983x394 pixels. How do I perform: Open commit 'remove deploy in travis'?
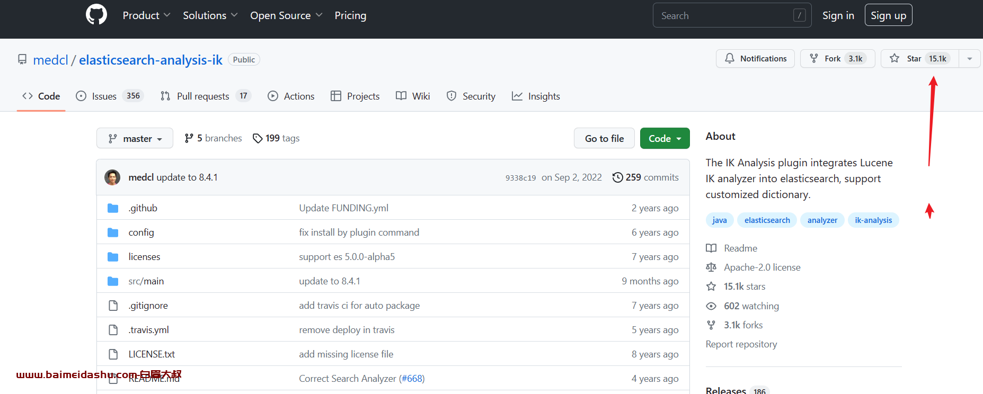tap(347, 330)
